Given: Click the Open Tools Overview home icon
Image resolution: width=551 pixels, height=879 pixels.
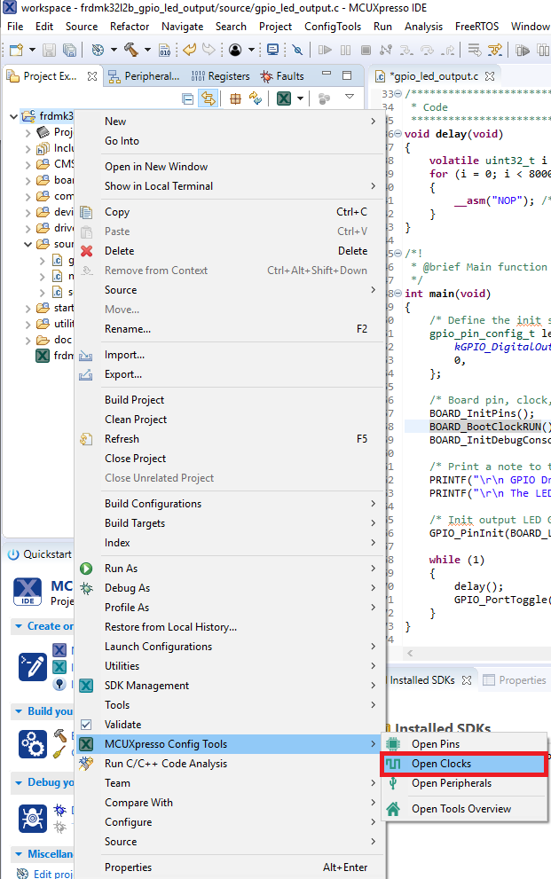Looking at the screenshot, I should pos(392,809).
